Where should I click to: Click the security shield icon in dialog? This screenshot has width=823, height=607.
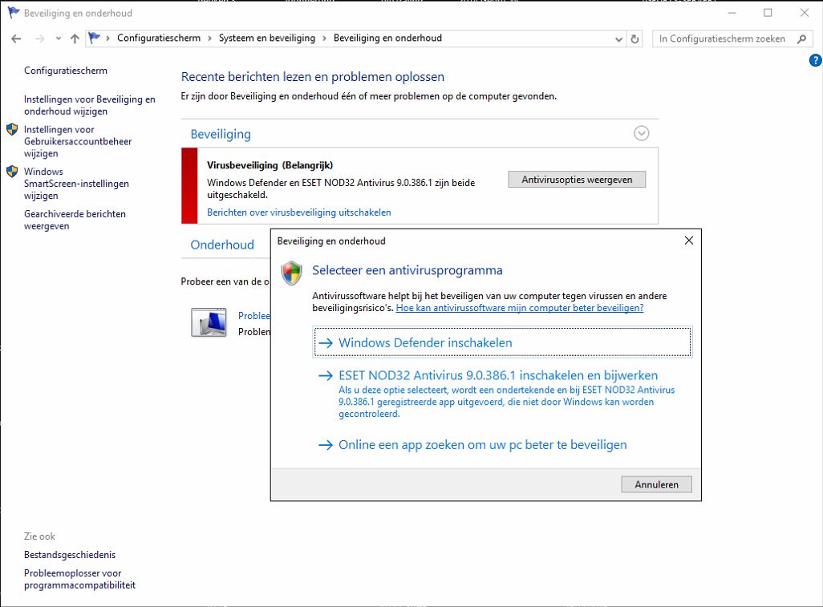(x=292, y=273)
